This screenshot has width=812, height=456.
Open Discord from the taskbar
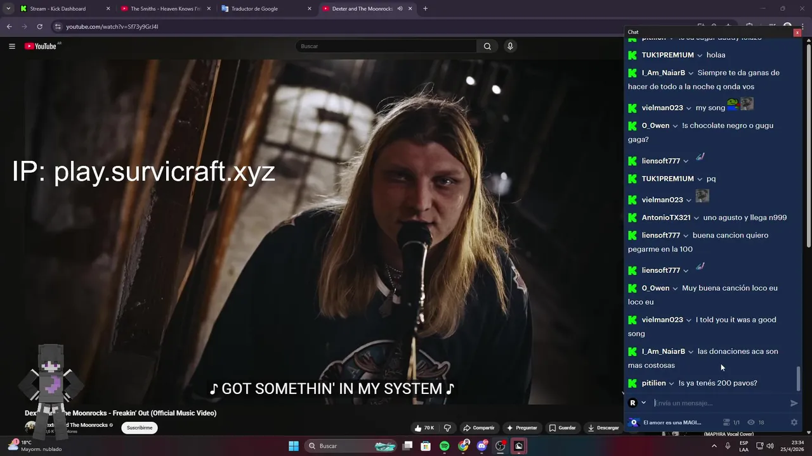pos(481,446)
